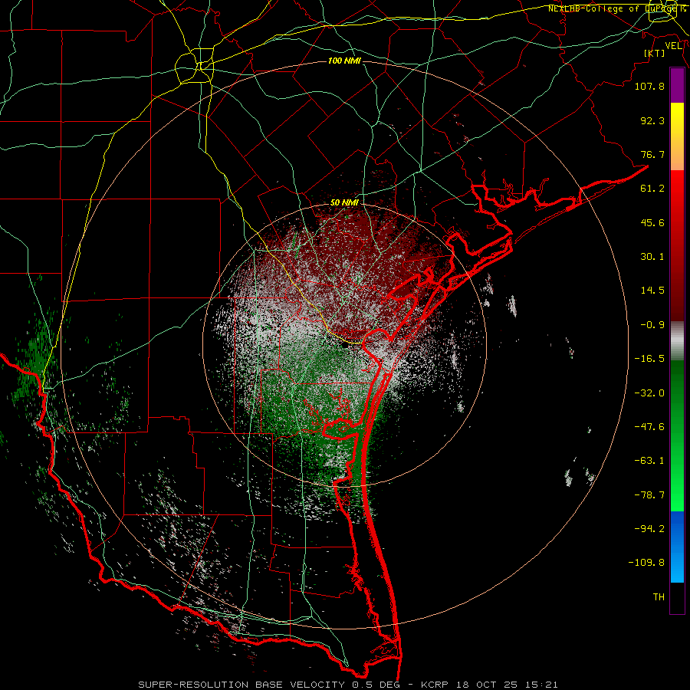Click the -16.5 velocity scale value
This screenshot has height=690, width=690.
[x=649, y=359]
